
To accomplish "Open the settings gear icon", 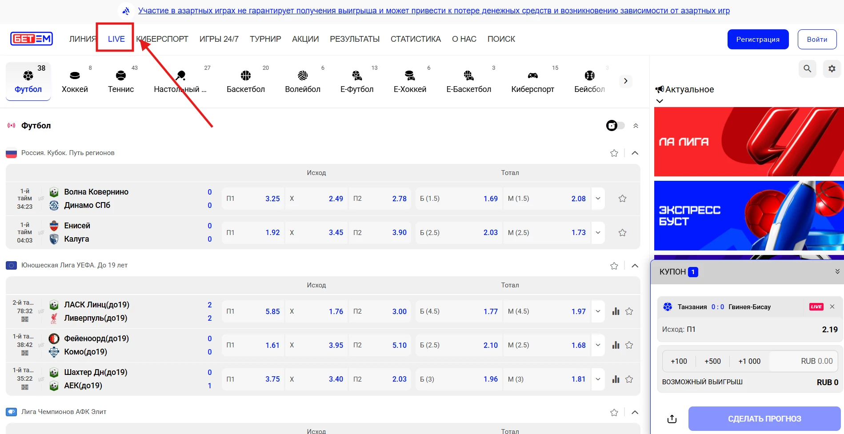I will click(832, 69).
